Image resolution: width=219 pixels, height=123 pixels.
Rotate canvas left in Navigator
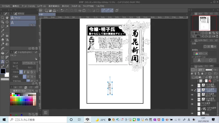203,36
